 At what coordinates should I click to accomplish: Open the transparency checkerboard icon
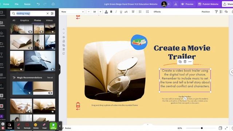click(221, 12)
